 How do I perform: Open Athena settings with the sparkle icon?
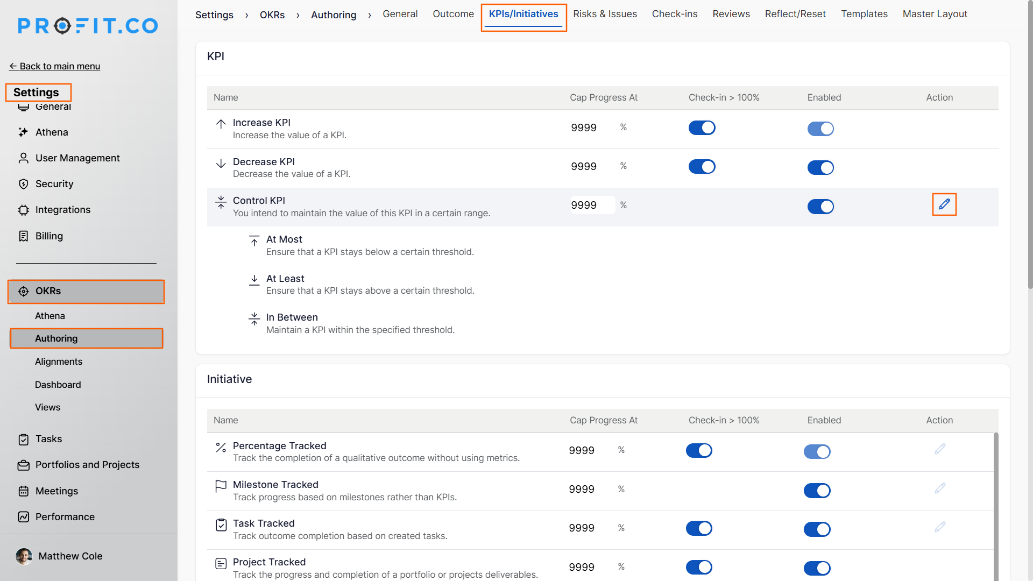click(x=23, y=132)
